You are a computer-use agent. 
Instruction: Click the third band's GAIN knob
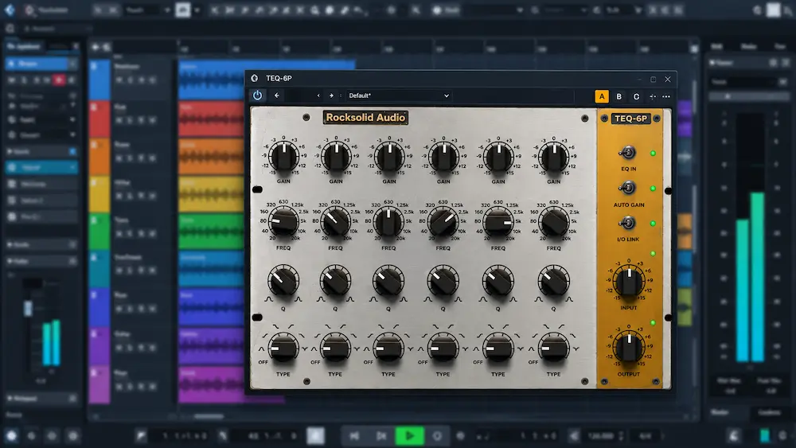[x=389, y=156]
